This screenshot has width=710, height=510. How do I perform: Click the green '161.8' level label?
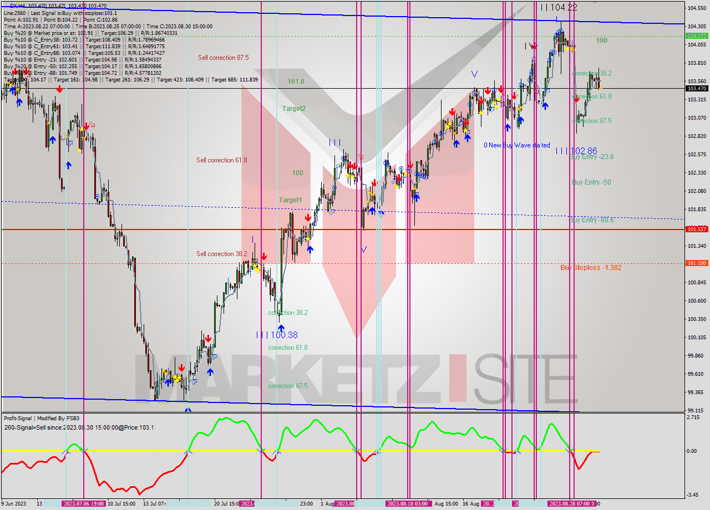tap(296, 81)
